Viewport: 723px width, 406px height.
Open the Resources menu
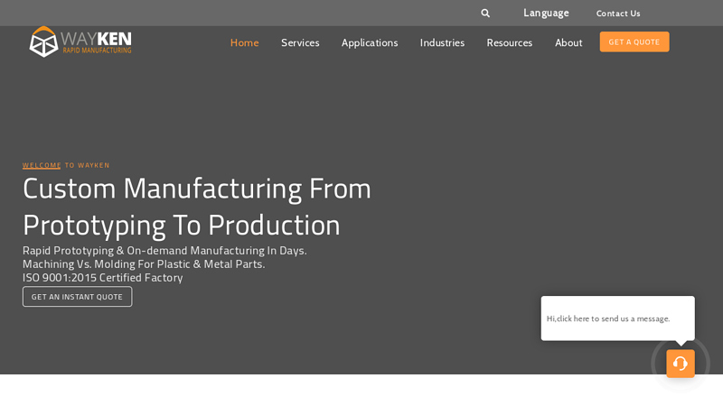tap(510, 42)
